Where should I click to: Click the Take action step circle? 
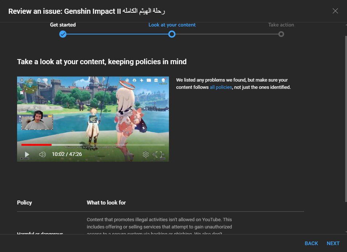pyautogui.click(x=281, y=34)
